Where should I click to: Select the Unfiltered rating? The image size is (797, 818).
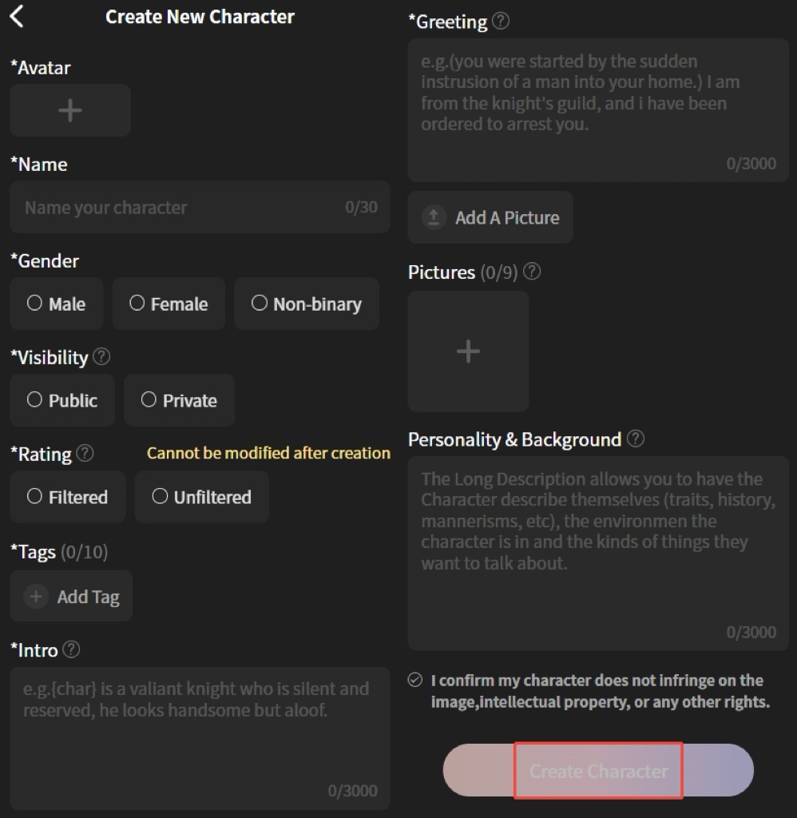pos(201,497)
